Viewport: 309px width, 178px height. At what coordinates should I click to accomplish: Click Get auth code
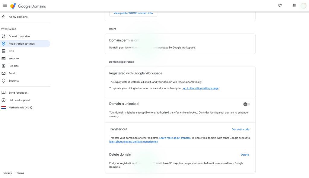240,130
